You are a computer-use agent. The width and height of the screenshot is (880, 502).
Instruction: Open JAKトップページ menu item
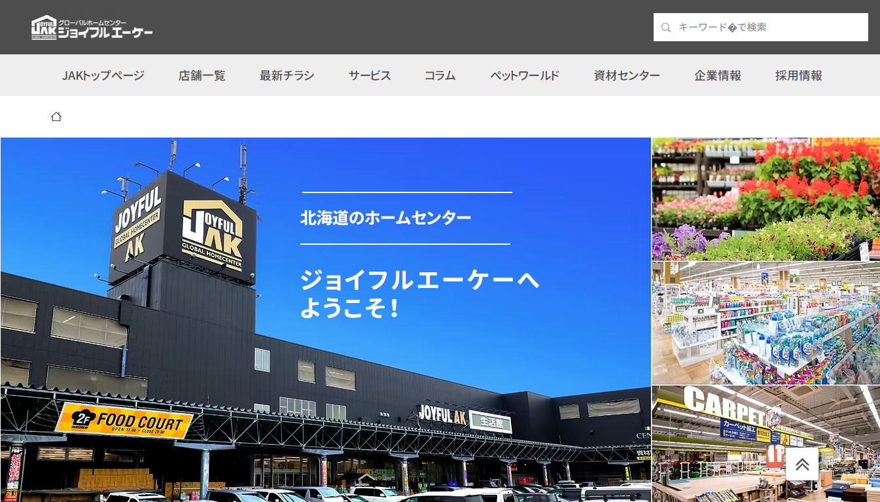(103, 75)
